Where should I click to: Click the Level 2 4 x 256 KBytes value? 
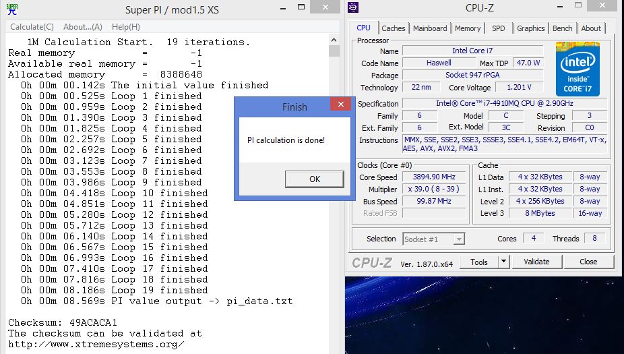pos(540,201)
